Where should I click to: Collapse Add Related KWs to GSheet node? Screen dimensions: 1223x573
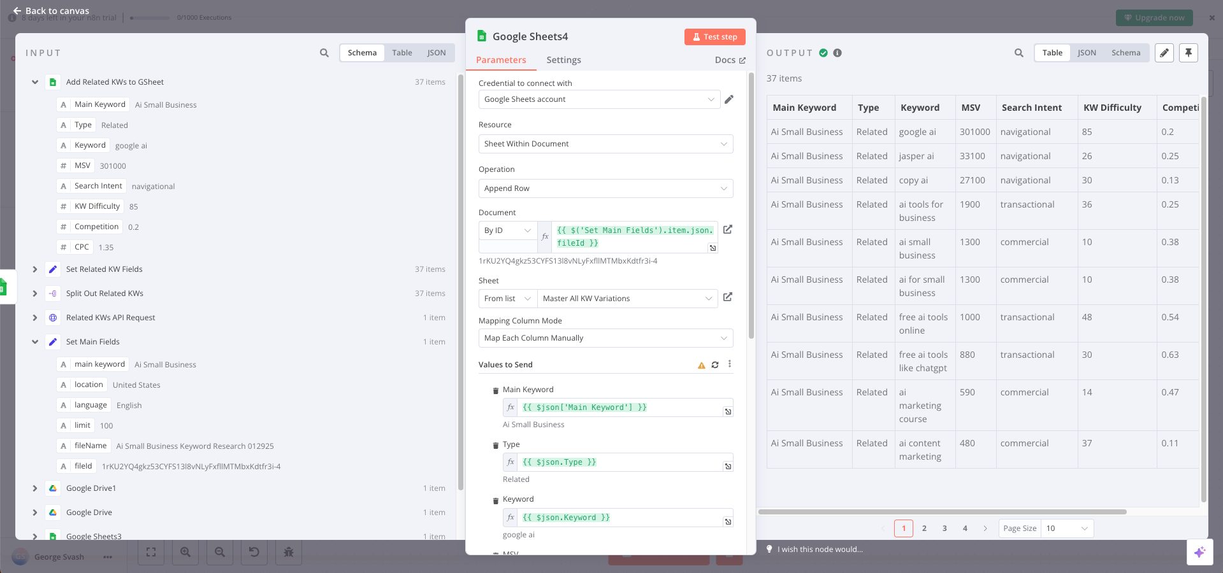35,82
